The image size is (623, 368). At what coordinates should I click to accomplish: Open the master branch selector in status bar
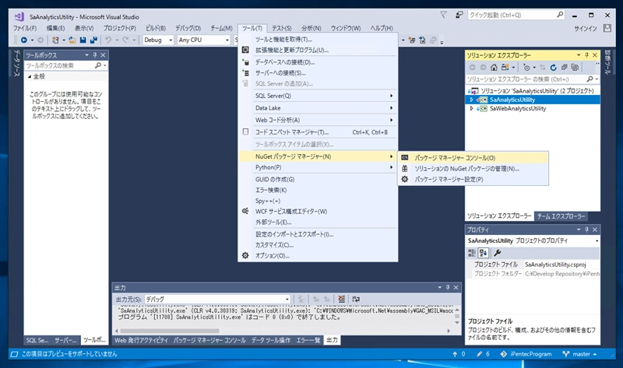pos(580,354)
